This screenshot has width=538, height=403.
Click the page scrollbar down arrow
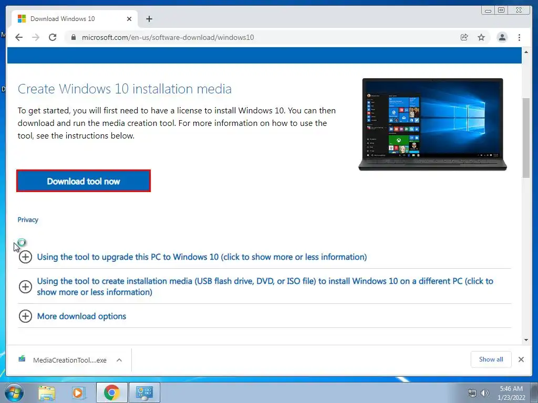pos(526,340)
